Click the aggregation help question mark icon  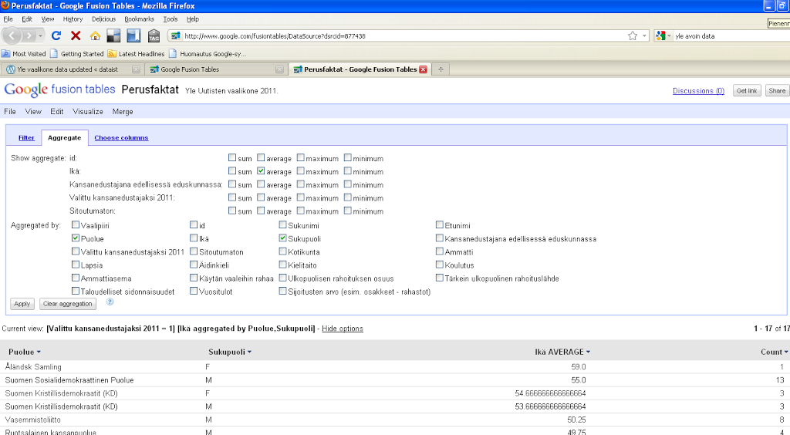point(110,302)
